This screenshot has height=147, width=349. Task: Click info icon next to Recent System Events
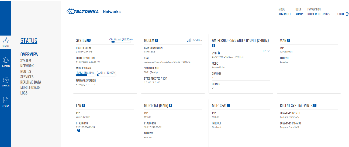coord(315,105)
